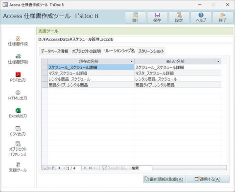Click the 開く (Open) toolbar button

[x=136, y=18]
